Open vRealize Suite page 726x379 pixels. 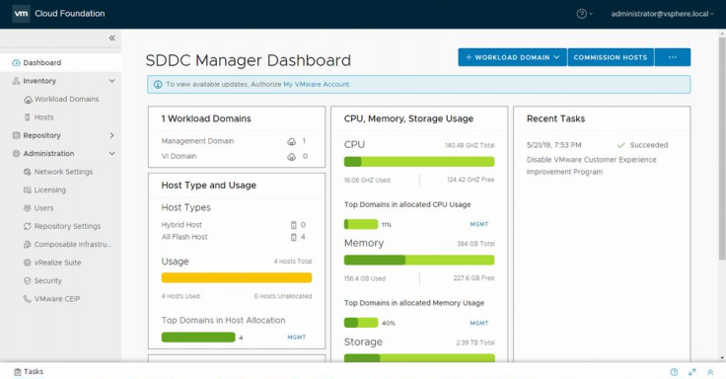click(x=58, y=263)
